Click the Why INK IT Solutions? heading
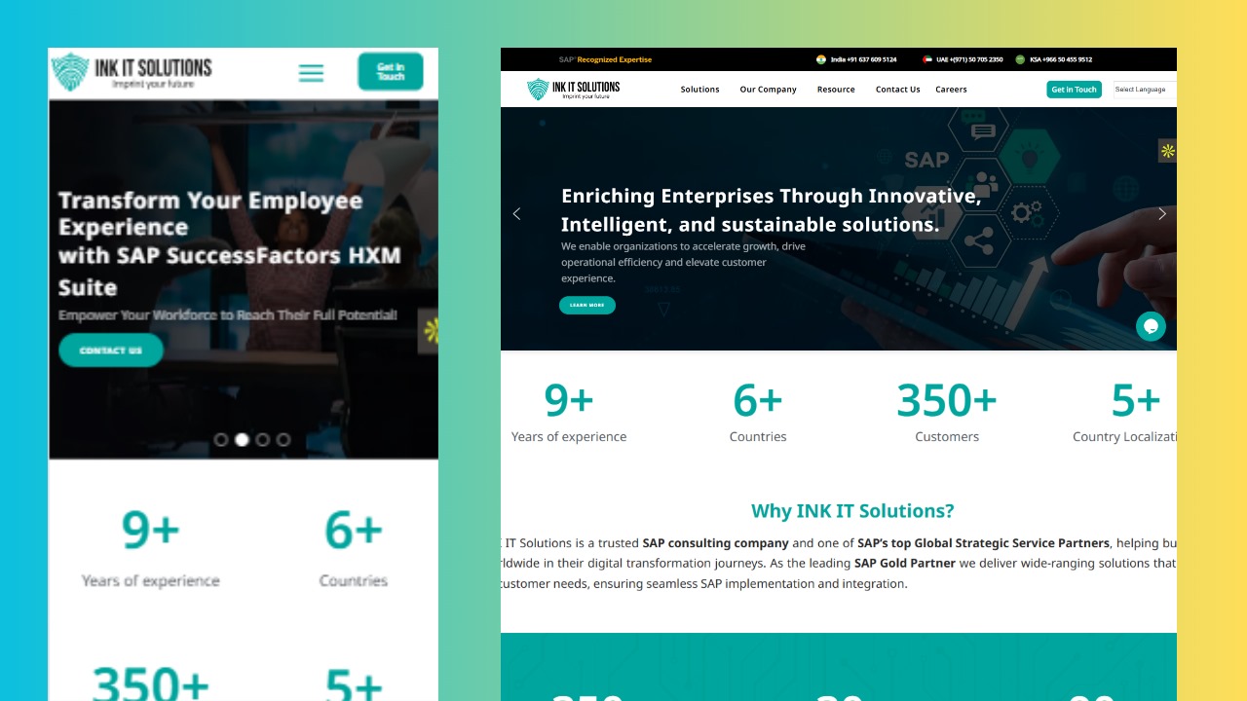 852,511
